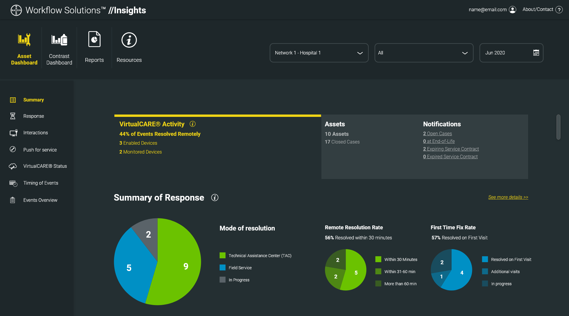The height and width of the screenshot is (316, 569).
Task: Click the Bayer logo icon
Action: pyautogui.click(x=16, y=10)
